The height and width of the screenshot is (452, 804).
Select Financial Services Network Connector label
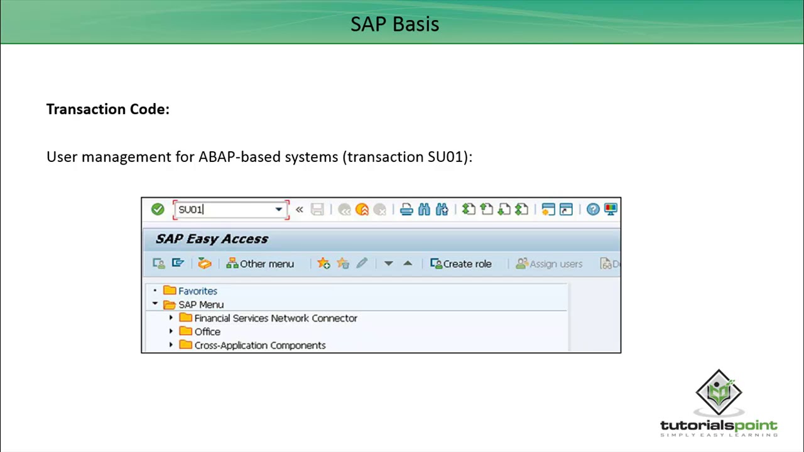276,318
